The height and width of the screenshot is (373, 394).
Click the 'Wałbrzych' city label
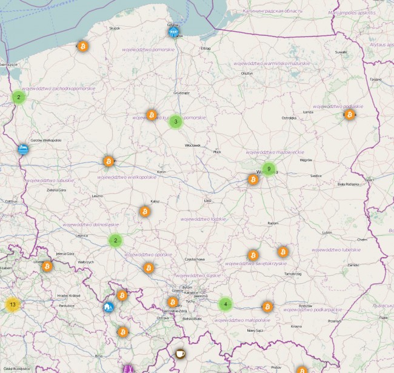point(86,262)
